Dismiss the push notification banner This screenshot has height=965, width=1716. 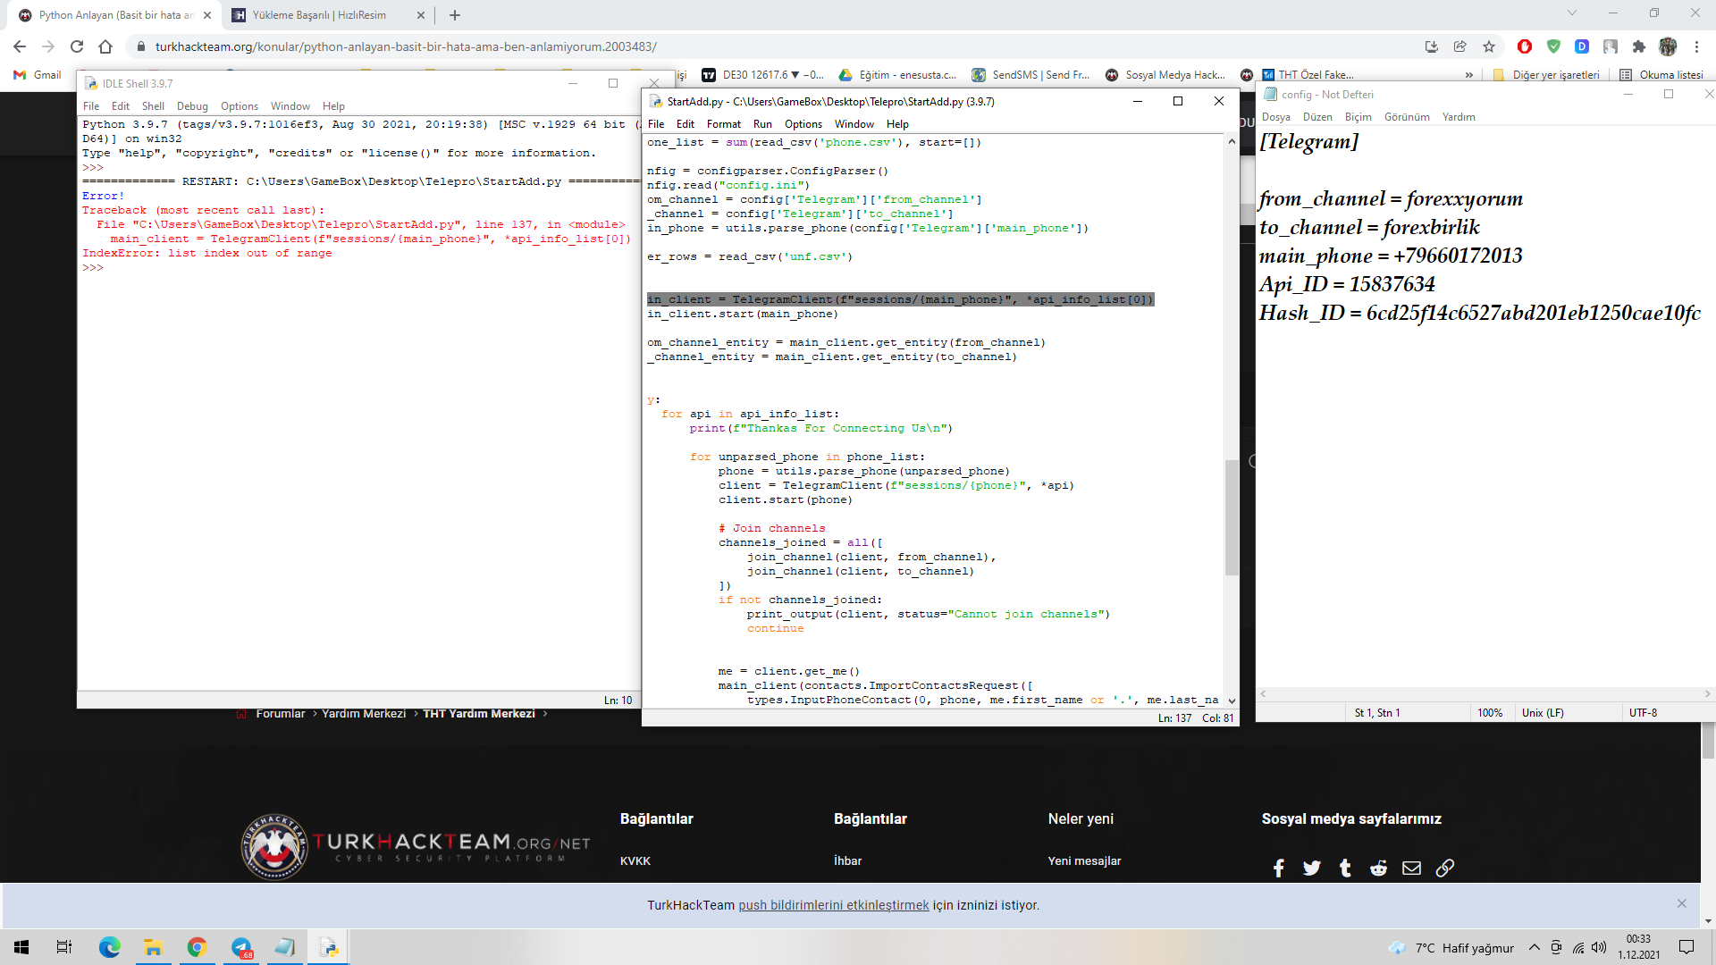point(1681,903)
